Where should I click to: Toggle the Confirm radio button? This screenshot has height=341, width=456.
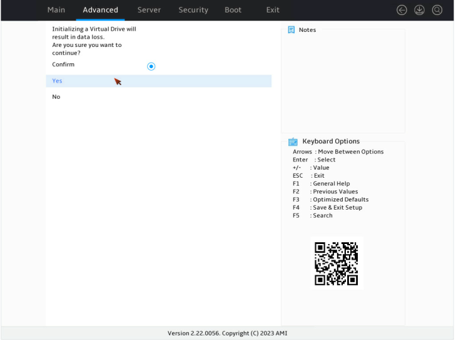tap(151, 66)
